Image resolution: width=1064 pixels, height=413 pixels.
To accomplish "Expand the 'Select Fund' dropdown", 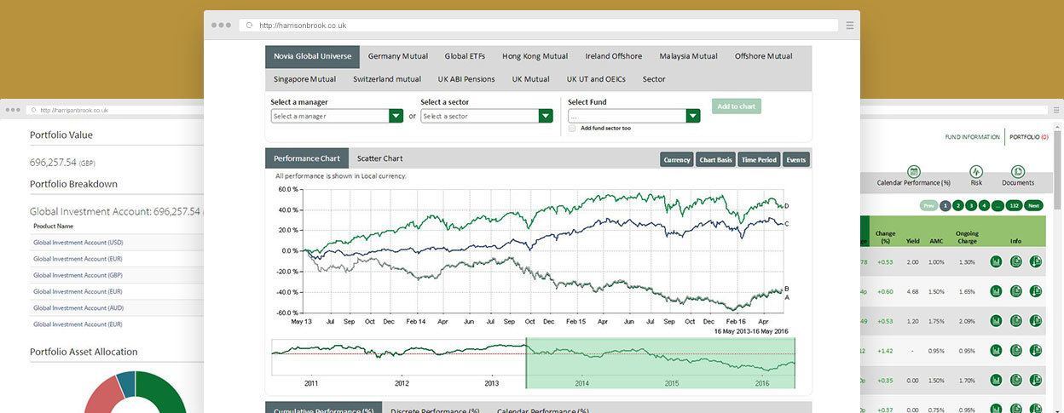I will pyautogui.click(x=693, y=116).
